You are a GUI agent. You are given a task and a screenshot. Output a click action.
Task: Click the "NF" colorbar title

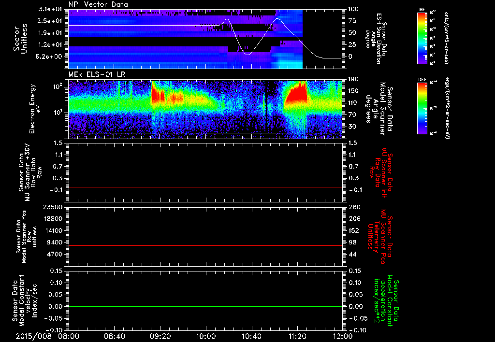[422, 10]
